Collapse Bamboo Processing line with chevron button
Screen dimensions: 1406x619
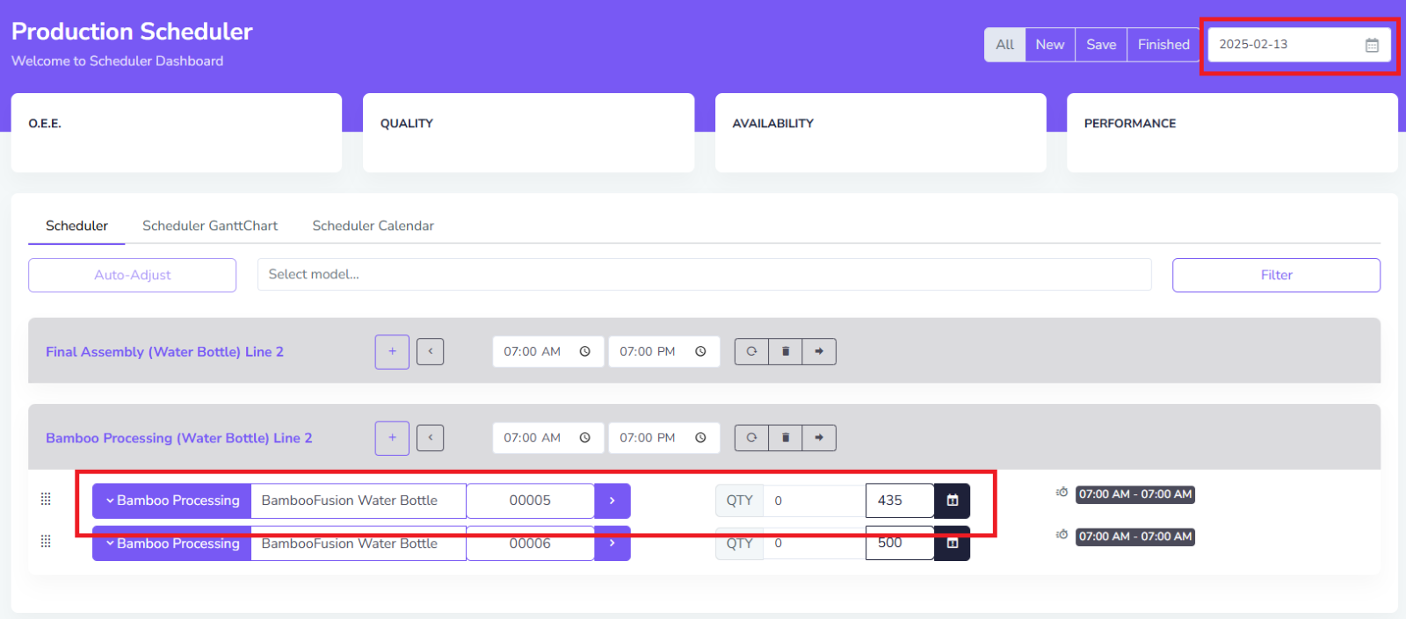430,438
